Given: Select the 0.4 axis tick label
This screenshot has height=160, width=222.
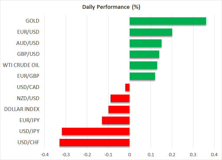Looking at the screenshot, I should (x=214, y=154).
